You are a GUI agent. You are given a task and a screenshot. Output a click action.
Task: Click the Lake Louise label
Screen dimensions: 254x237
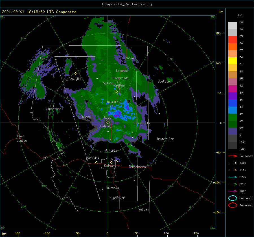pos(22,138)
